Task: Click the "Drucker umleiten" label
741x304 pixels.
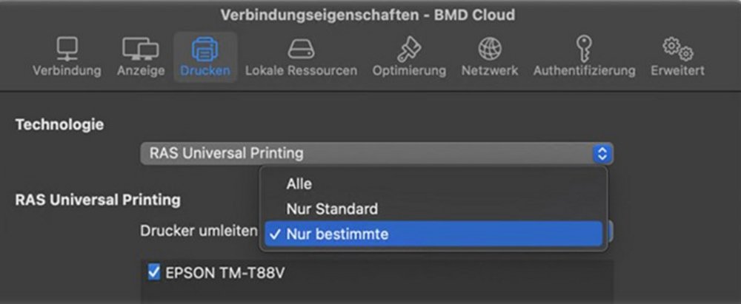Action: pos(199,231)
